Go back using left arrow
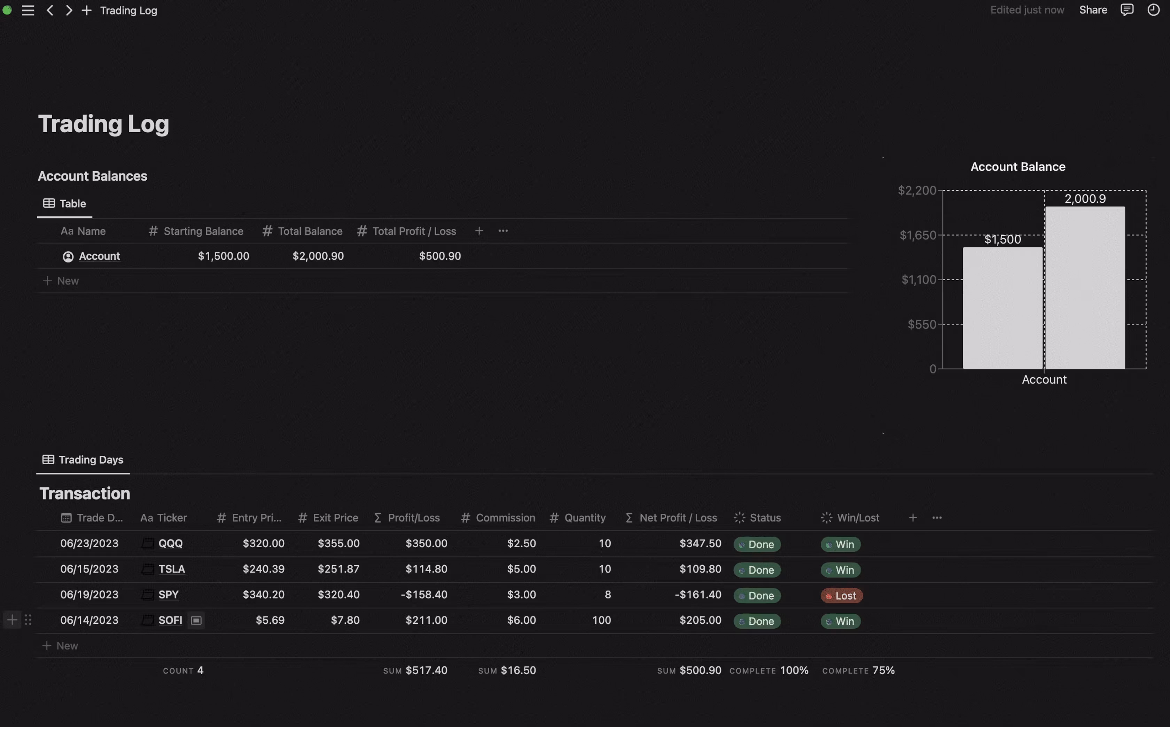Viewport: 1170px width, 731px height. [50, 10]
